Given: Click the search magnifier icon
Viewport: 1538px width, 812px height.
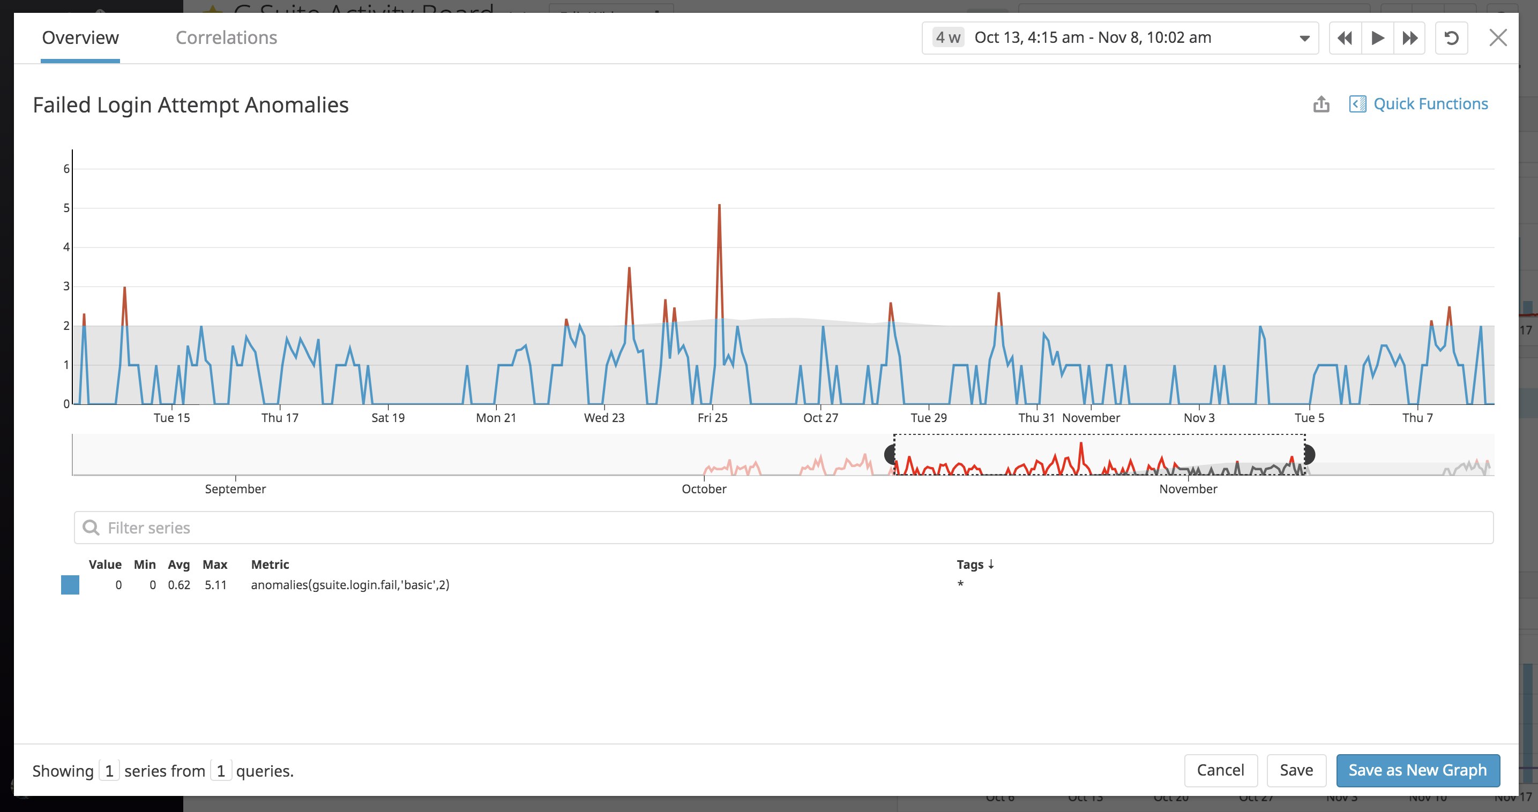Looking at the screenshot, I should pyautogui.click(x=91, y=528).
